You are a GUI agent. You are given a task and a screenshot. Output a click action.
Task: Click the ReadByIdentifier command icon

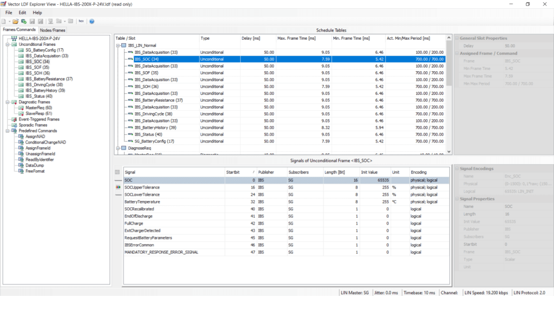coord(21,159)
